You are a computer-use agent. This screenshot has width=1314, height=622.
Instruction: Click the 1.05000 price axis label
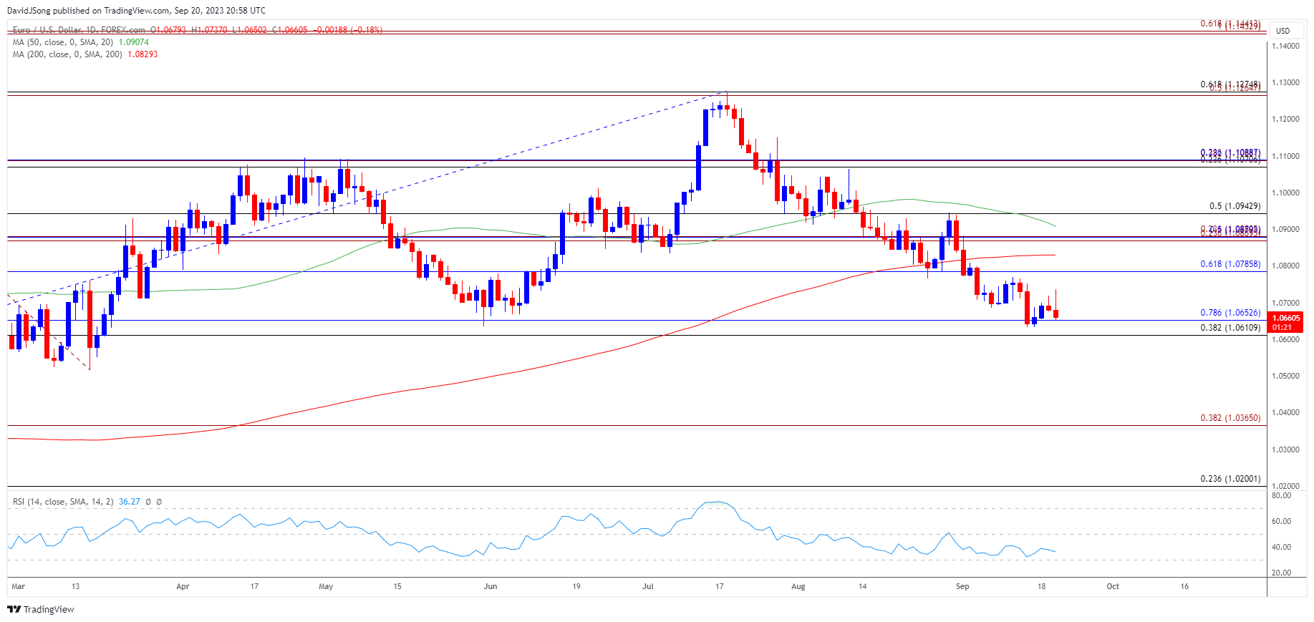1285,376
